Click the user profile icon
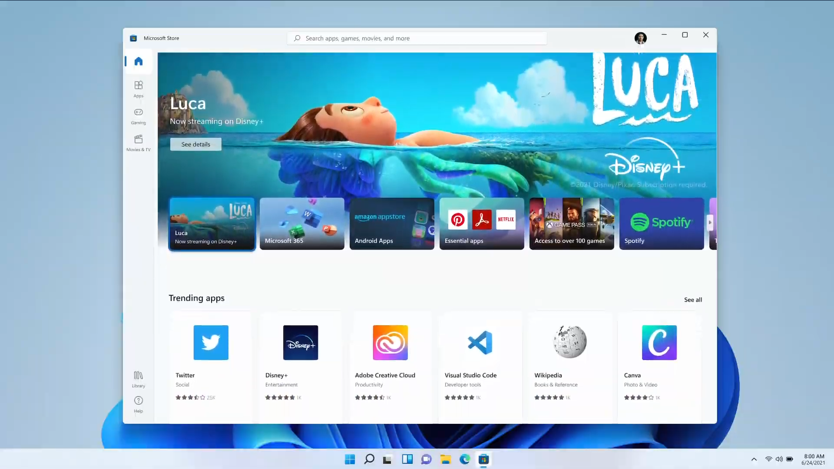Viewport: 834px width, 469px height. pyautogui.click(x=640, y=38)
